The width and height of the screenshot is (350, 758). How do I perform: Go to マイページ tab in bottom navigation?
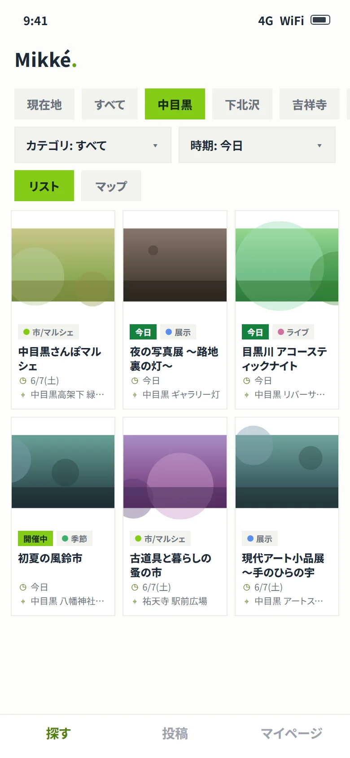point(292,734)
